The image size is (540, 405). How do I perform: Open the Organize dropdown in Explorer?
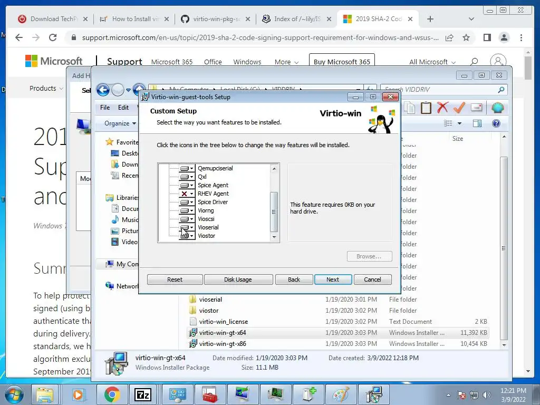(x=120, y=123)
